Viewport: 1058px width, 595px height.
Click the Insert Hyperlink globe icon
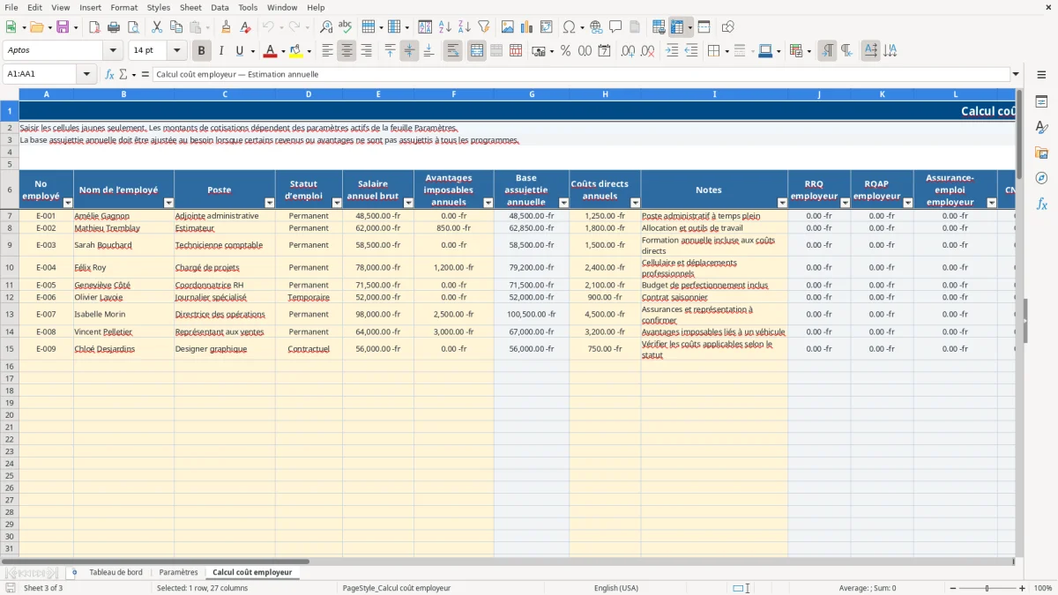click(x=596, y=27)
